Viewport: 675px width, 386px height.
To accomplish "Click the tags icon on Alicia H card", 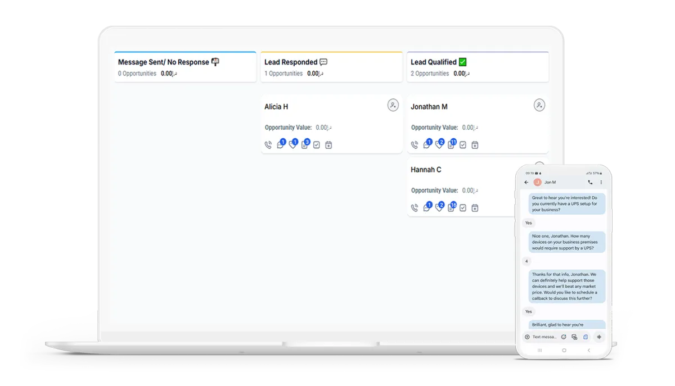I will (293, 144).
